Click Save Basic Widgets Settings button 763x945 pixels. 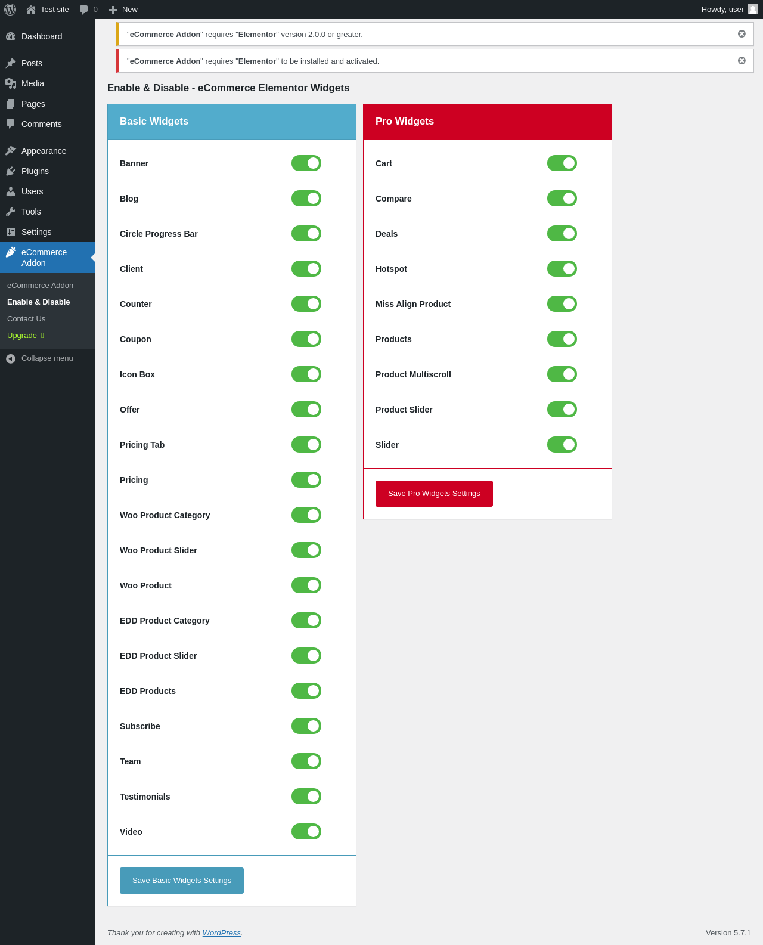pos(182,881)
